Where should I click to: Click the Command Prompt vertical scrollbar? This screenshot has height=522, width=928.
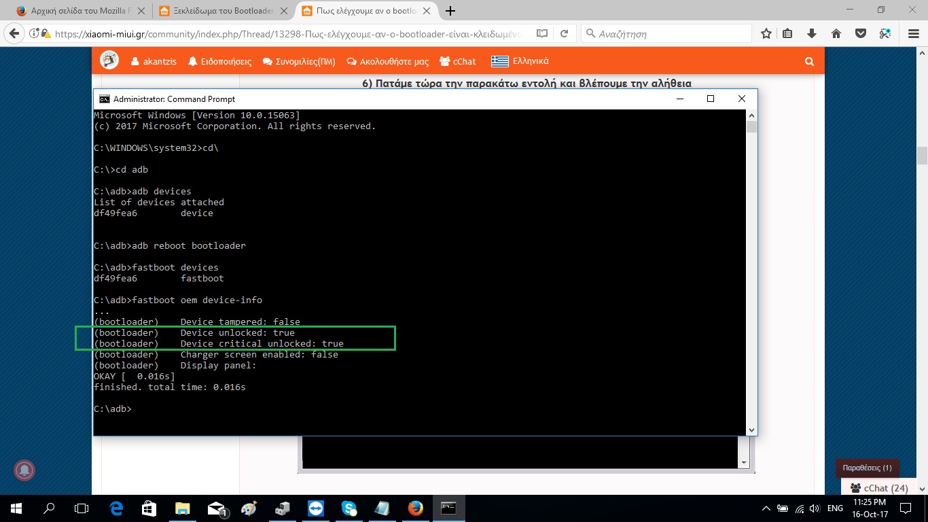[751, 272]
